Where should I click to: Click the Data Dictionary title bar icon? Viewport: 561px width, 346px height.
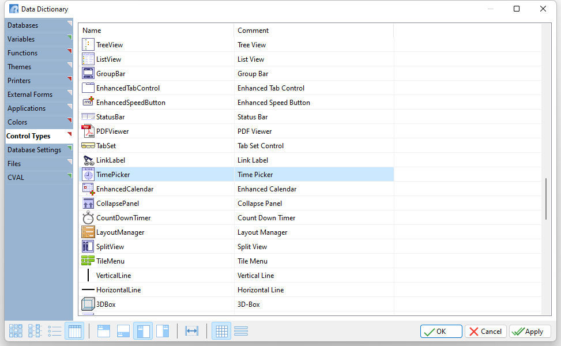pos(14,9)
